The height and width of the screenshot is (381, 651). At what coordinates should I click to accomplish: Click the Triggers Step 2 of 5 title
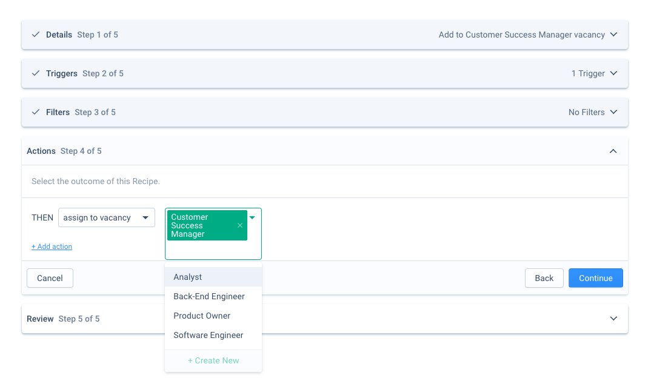point(85,73)
